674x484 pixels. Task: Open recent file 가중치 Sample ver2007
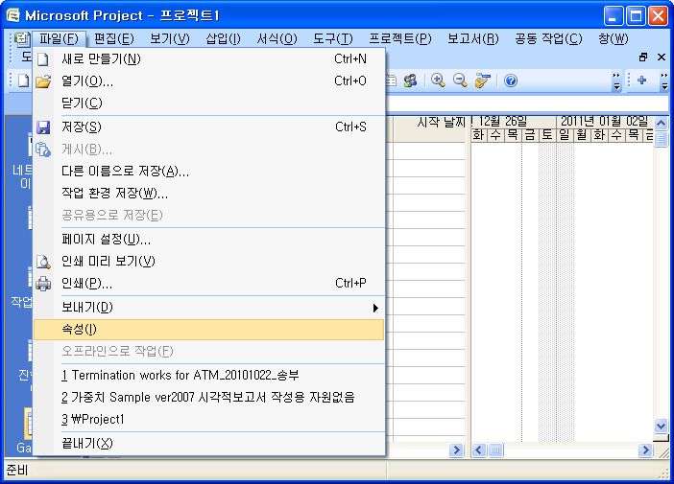click(208, 398)
